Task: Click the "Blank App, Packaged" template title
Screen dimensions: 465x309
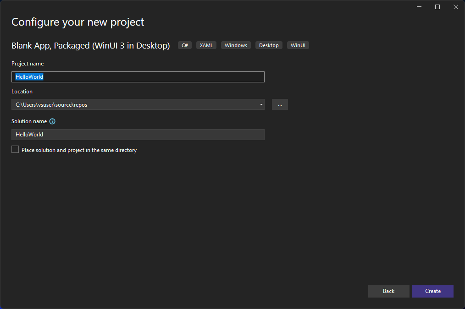Action: point(90,45)
